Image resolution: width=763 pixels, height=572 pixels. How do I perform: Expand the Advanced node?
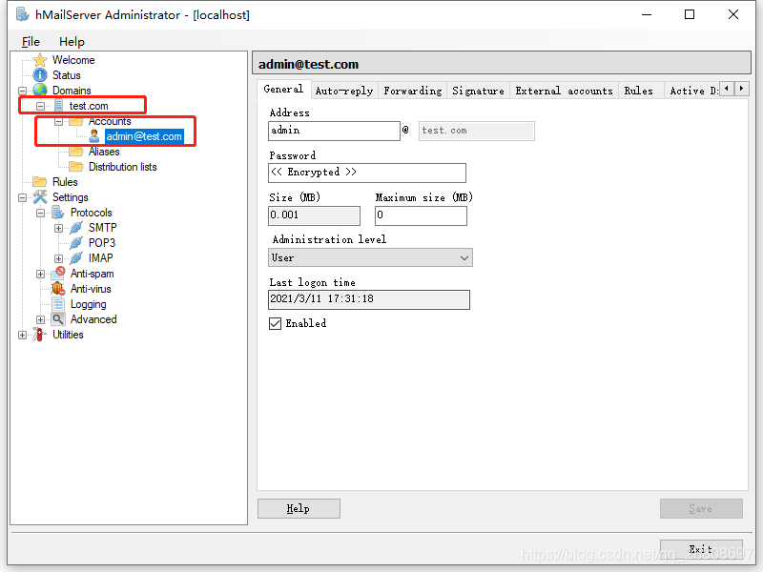point(40,319)
